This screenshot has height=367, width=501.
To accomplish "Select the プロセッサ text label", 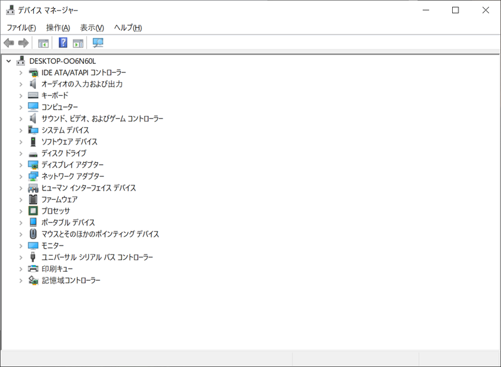I will pos(56,211).
